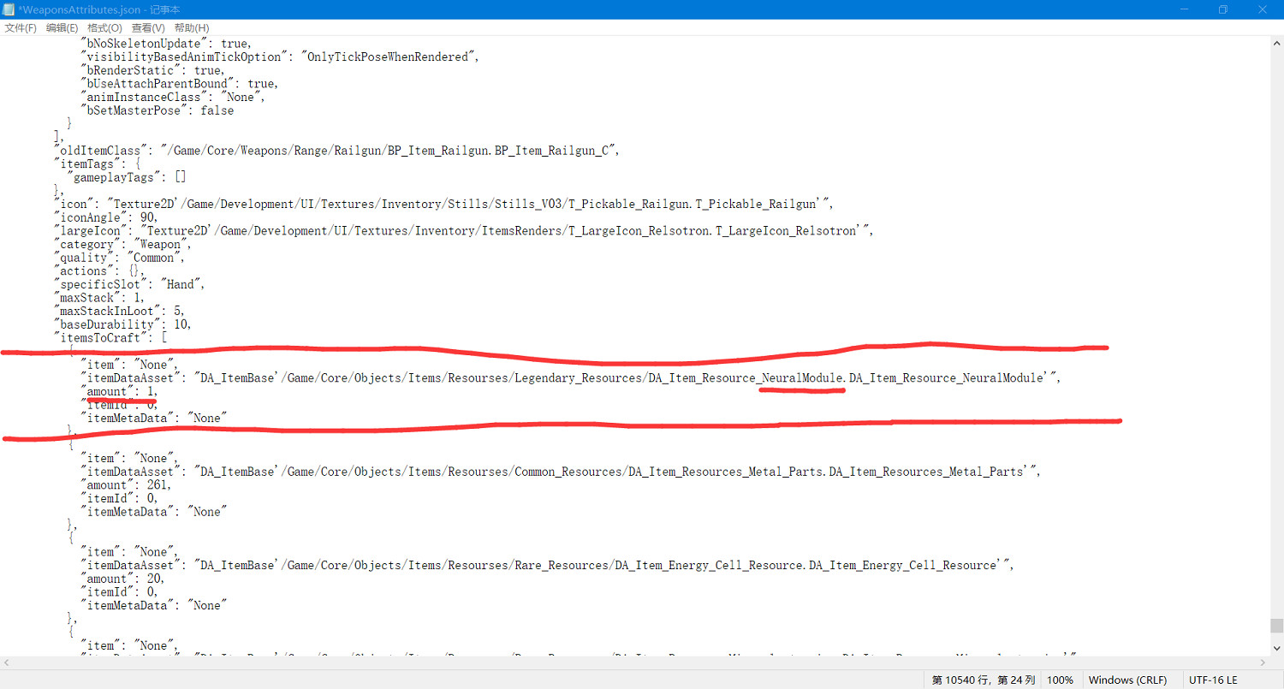Click the Notepad icon in title bar
This screenshot has height=689, width=1284.
click(9, 9)
